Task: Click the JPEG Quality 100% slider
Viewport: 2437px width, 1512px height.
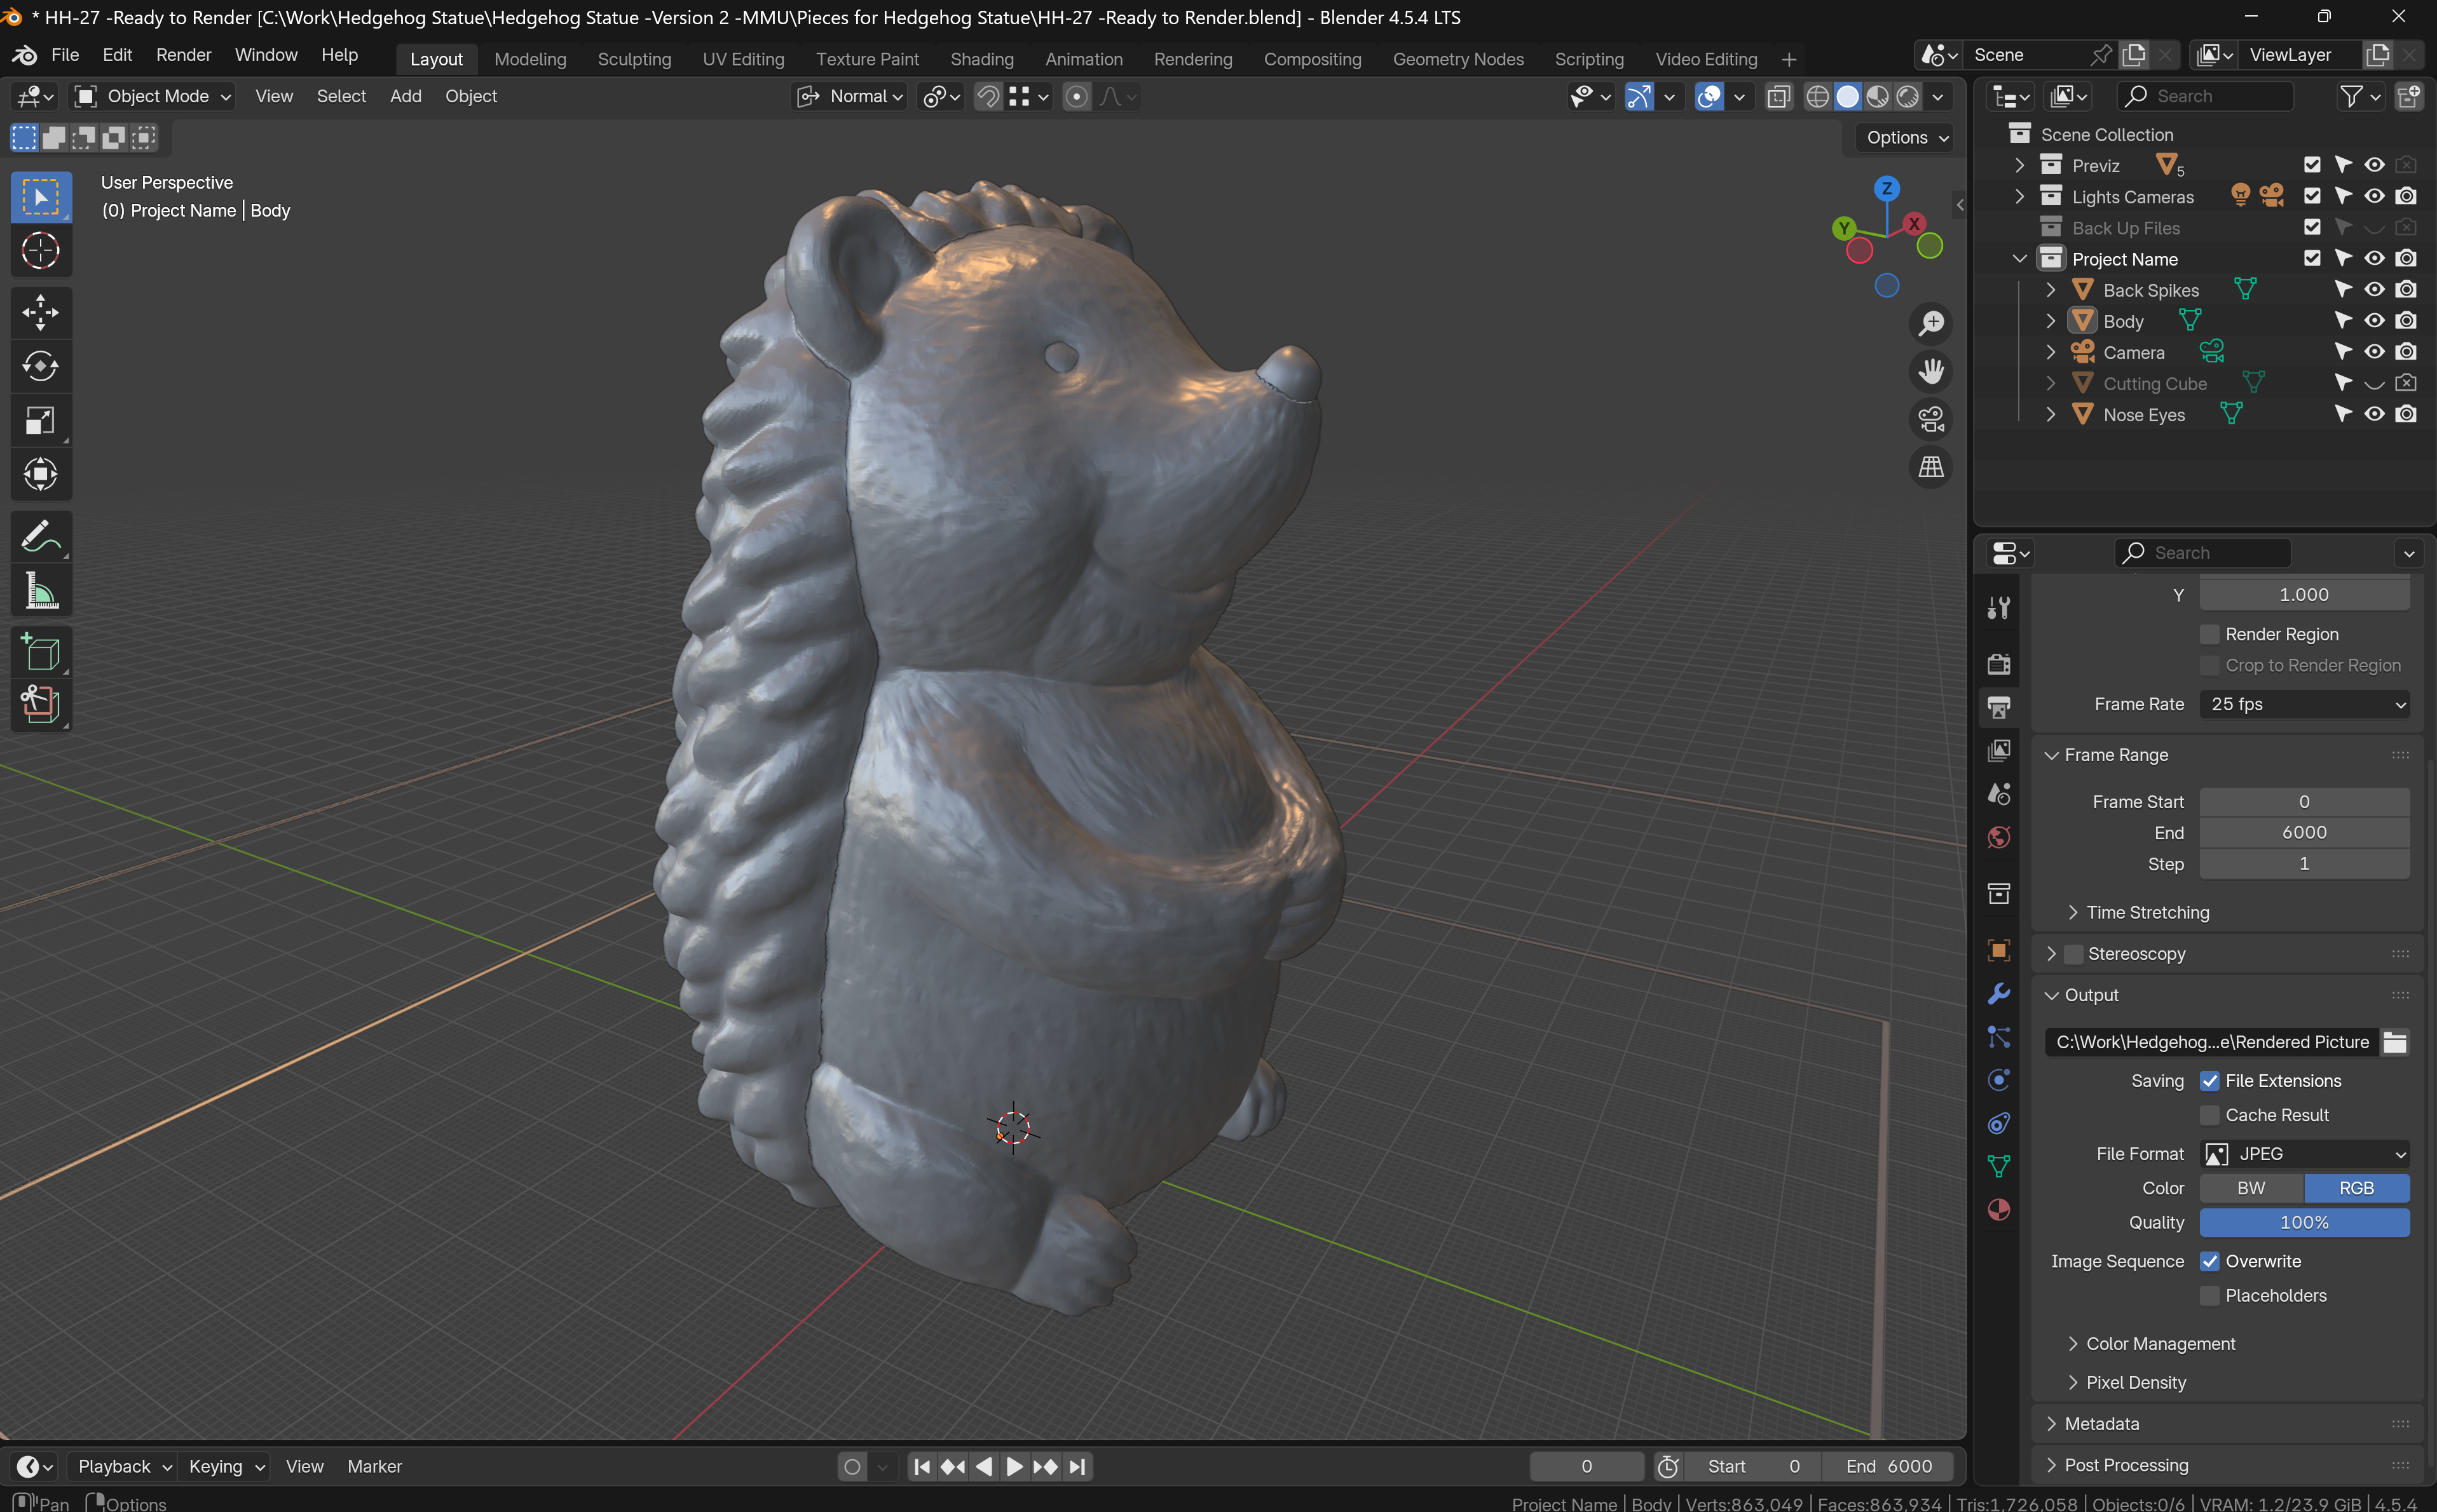Action: tap(2304, 1222)
